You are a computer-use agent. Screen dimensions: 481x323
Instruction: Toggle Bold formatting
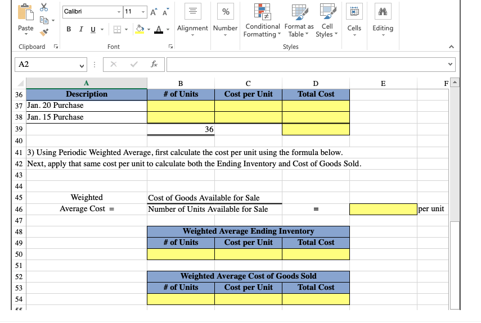click(69, 29)
